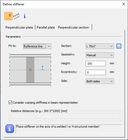Click the blue reference point in diagram
This screenshot has width=128, height=140.
[30, 70]
